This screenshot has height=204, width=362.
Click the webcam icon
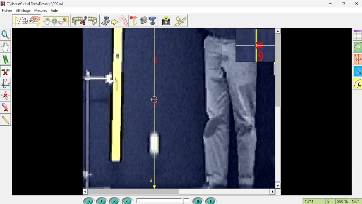(x=153, y=21)
